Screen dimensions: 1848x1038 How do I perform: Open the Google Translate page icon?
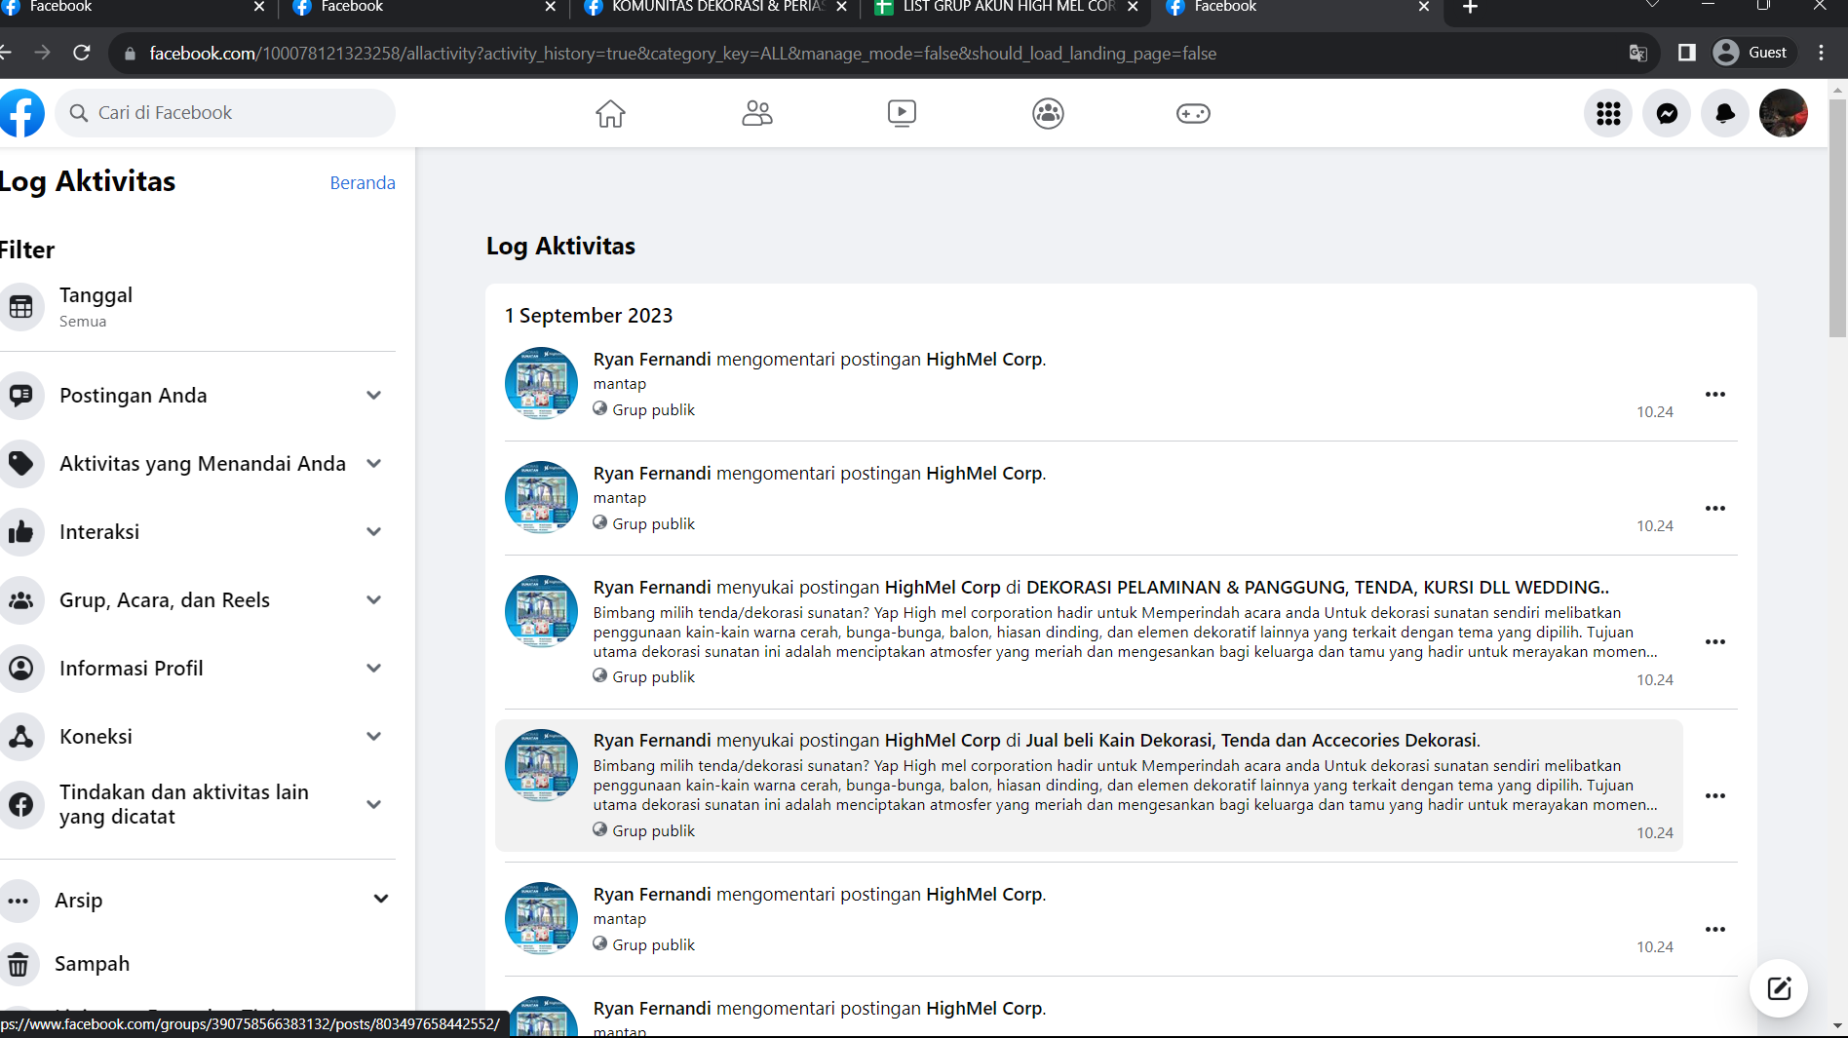coord(1638,53)
